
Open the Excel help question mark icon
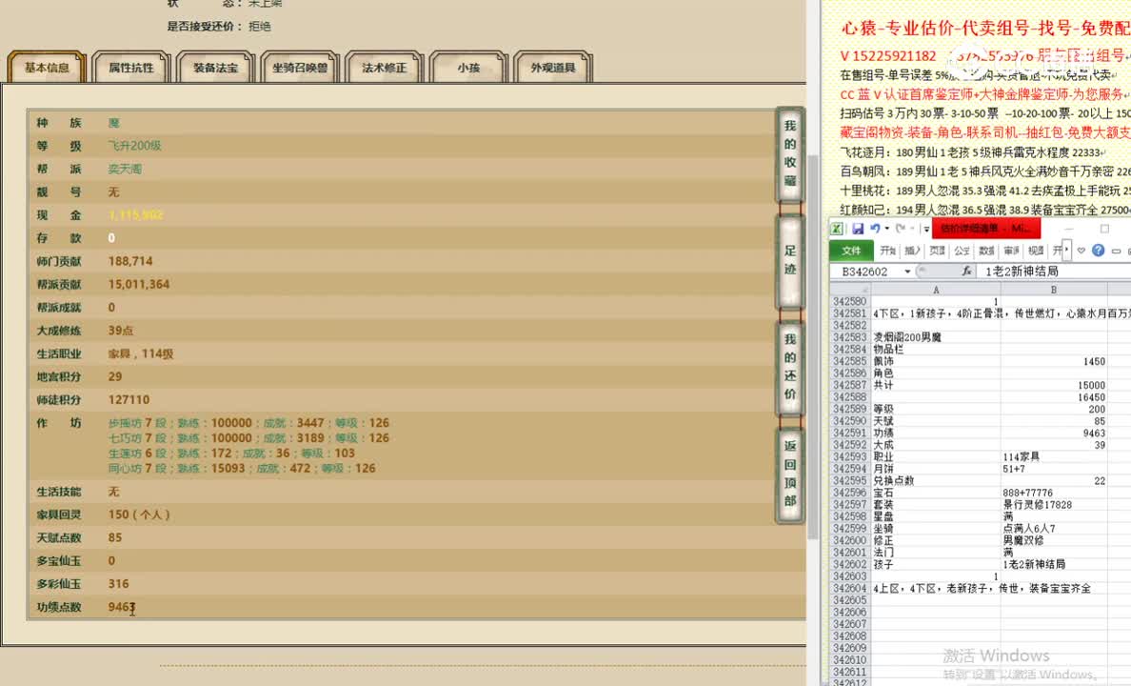click(x=1100, y=250)
